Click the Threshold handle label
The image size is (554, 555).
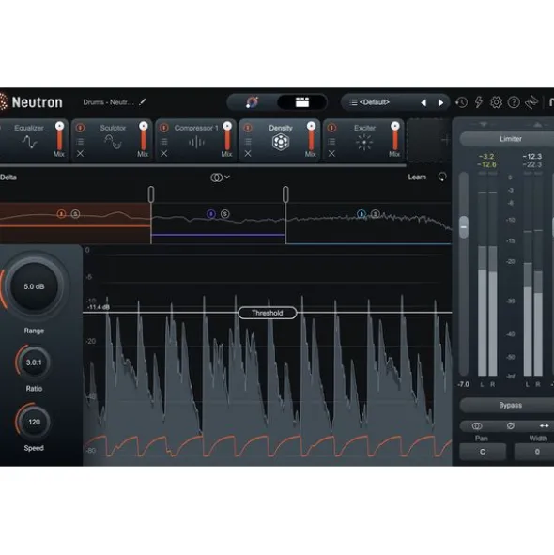[268, 313]
